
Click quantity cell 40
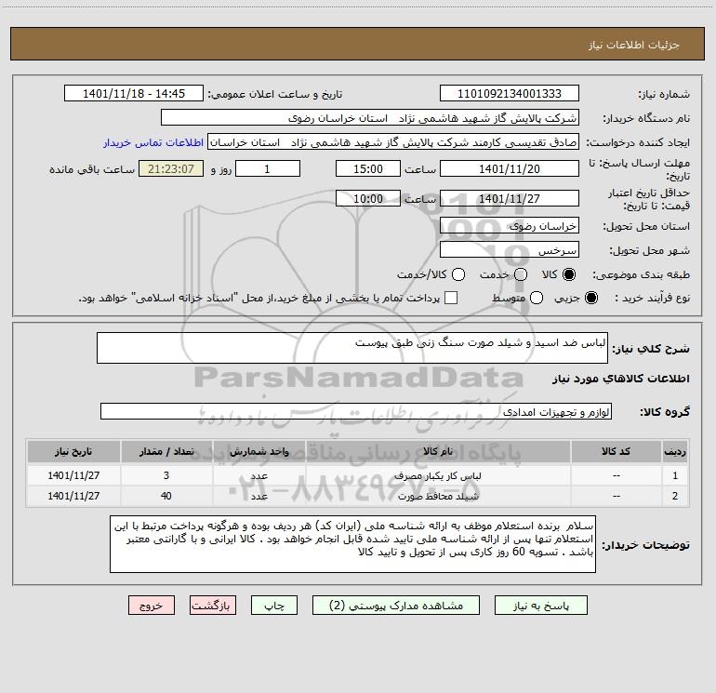[166, 496]
